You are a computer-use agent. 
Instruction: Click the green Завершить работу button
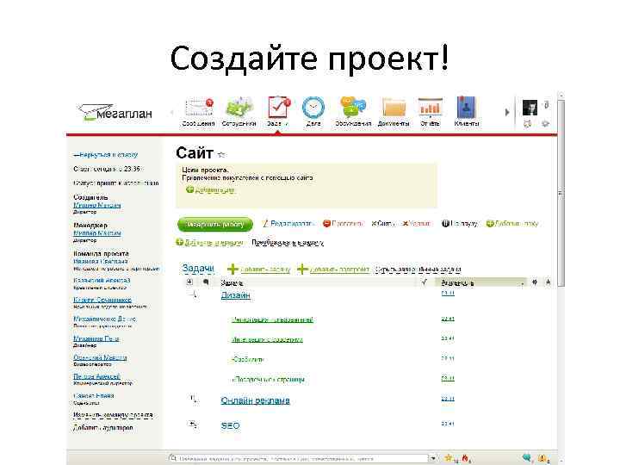point(215,224)
